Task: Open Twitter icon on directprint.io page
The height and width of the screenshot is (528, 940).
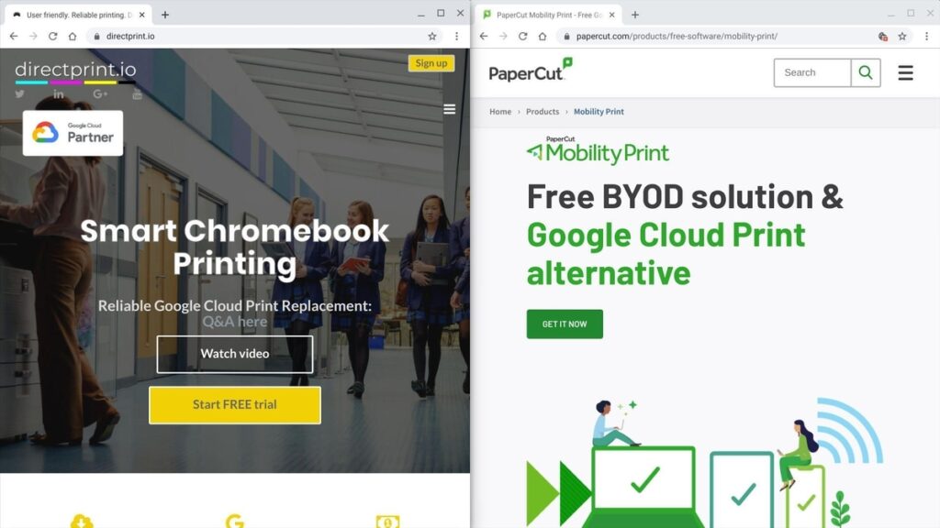Action: click(20, 94)
